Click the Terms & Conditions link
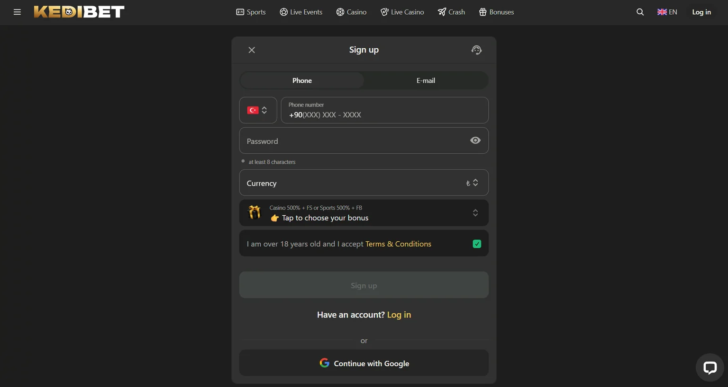The width and height of the screenshot is (728, 387). [398, 244]
